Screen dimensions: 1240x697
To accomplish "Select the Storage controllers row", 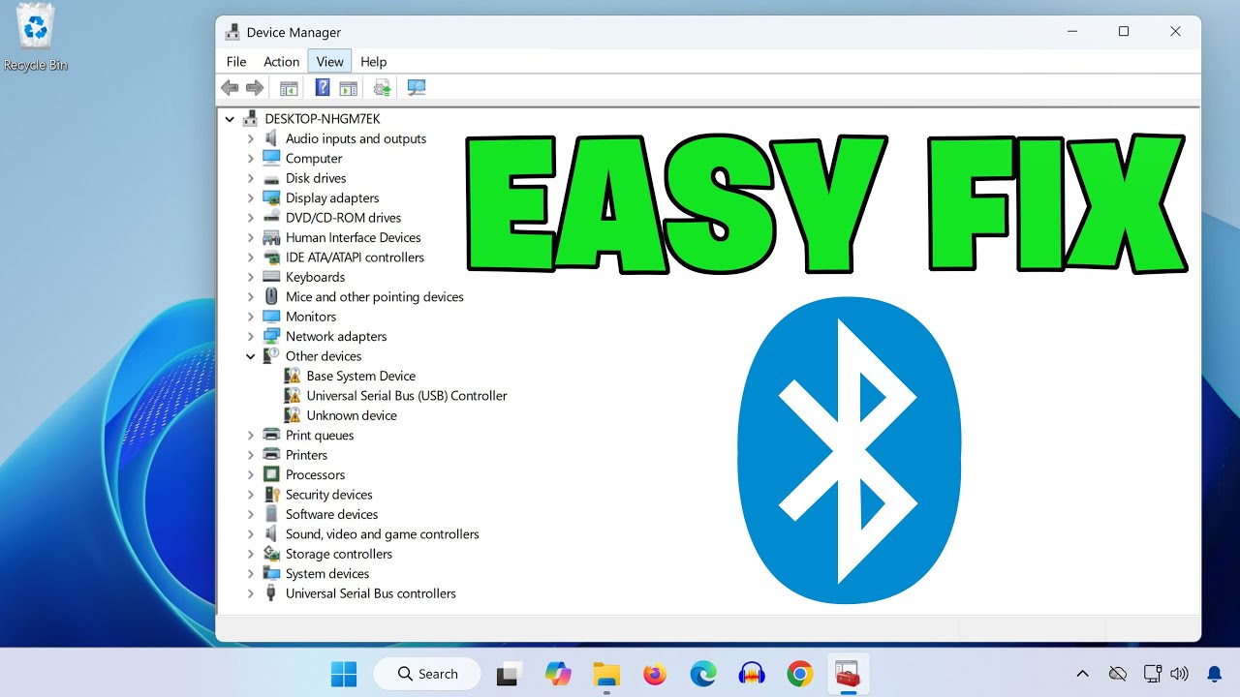I will [338, 555].
